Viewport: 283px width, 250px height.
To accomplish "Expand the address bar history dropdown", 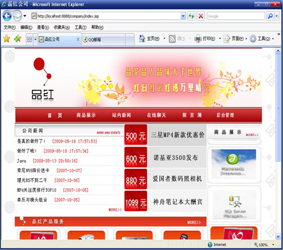I will pos(183,16).
